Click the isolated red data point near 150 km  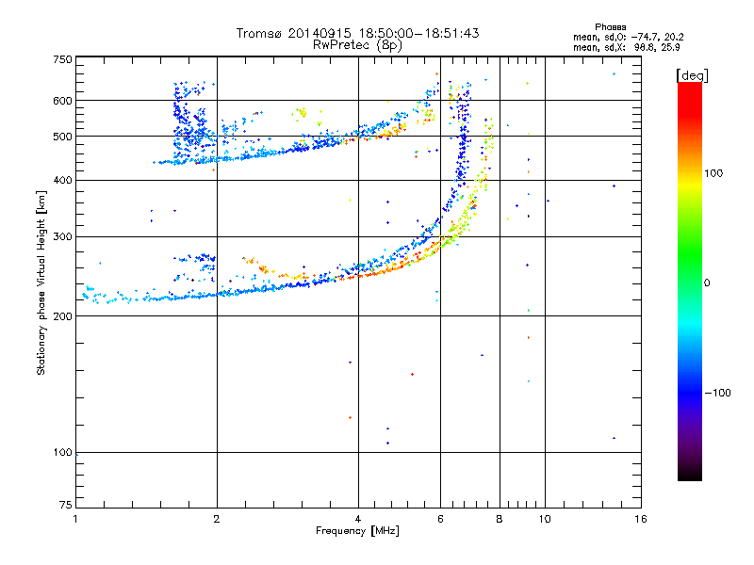pyautogui.click(x=412, y=374)
